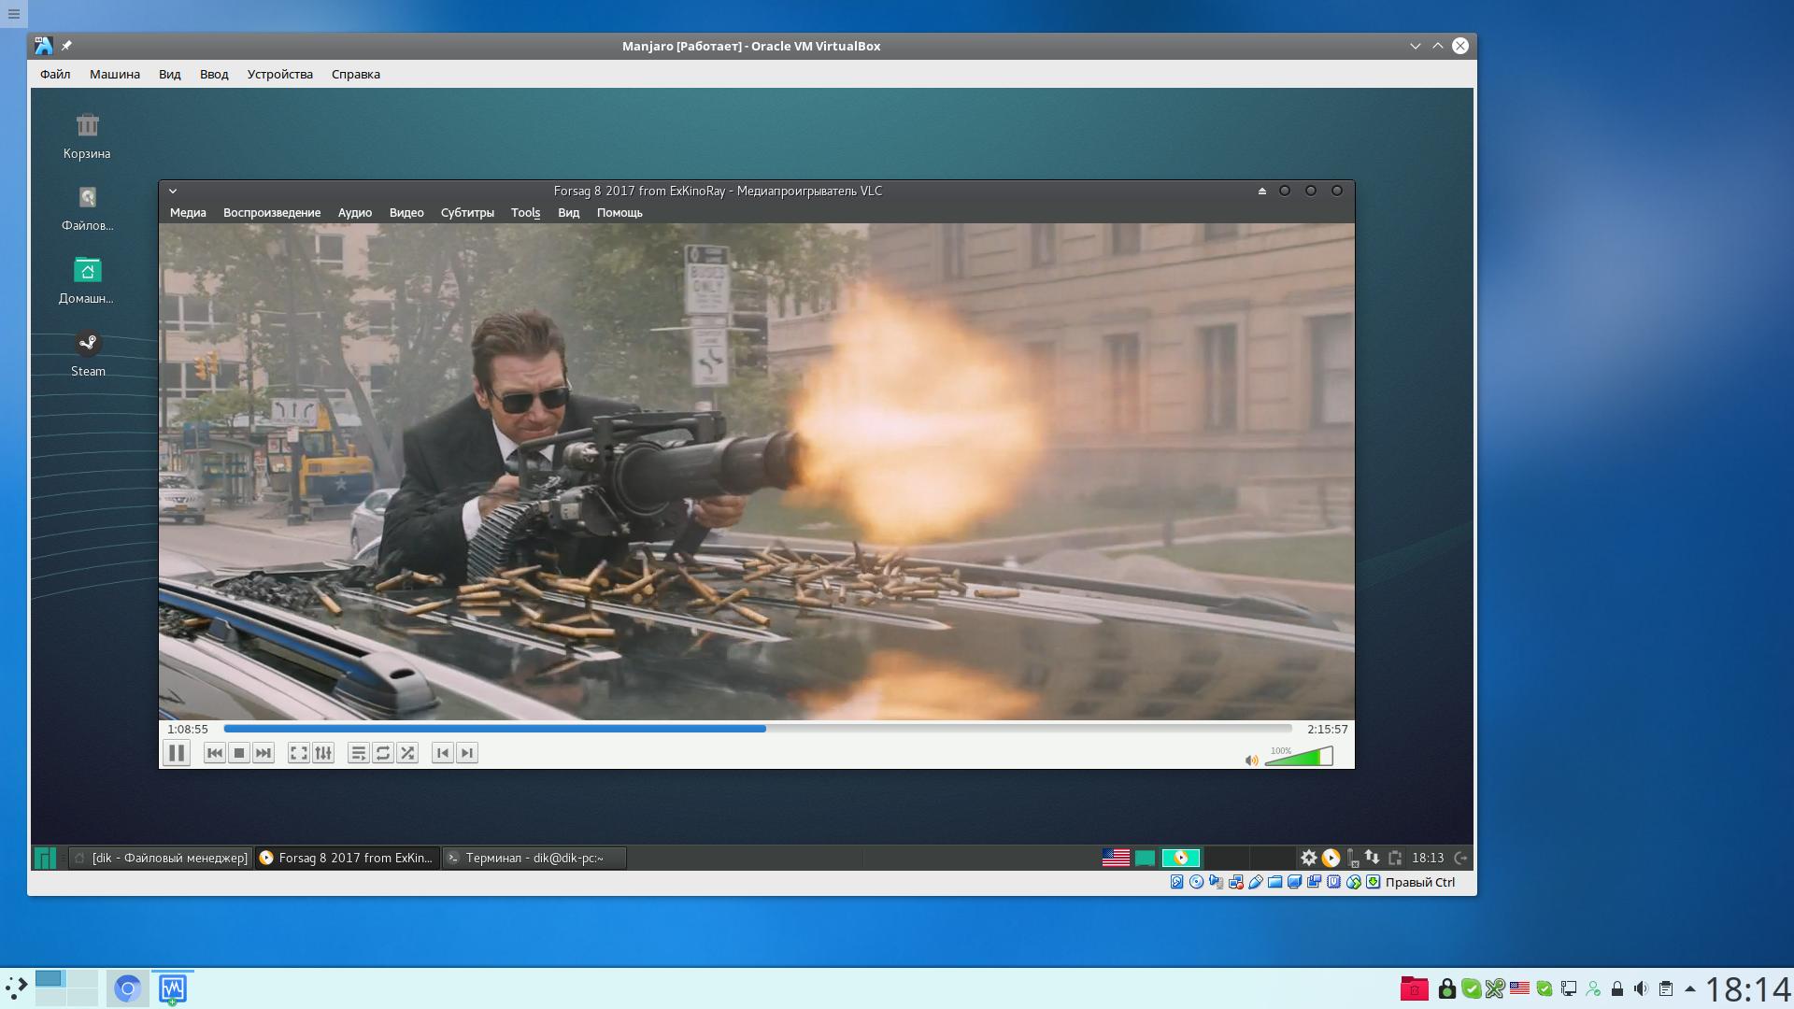Switch to Терминал taskbar button

[534, 858]
